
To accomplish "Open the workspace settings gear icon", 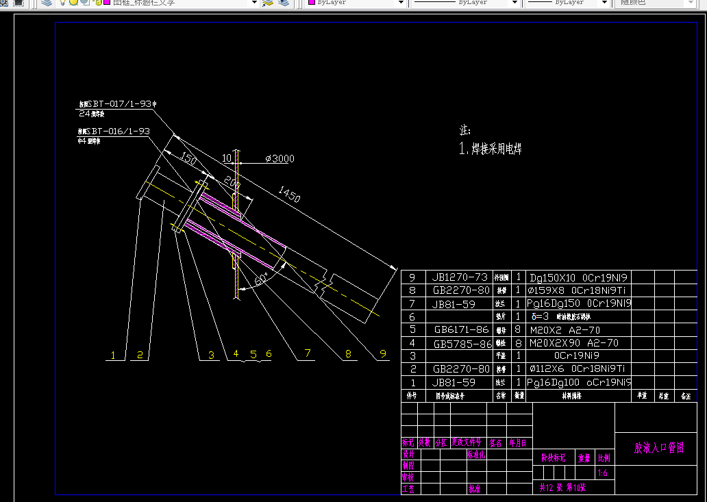I will [x=3, y=2].
